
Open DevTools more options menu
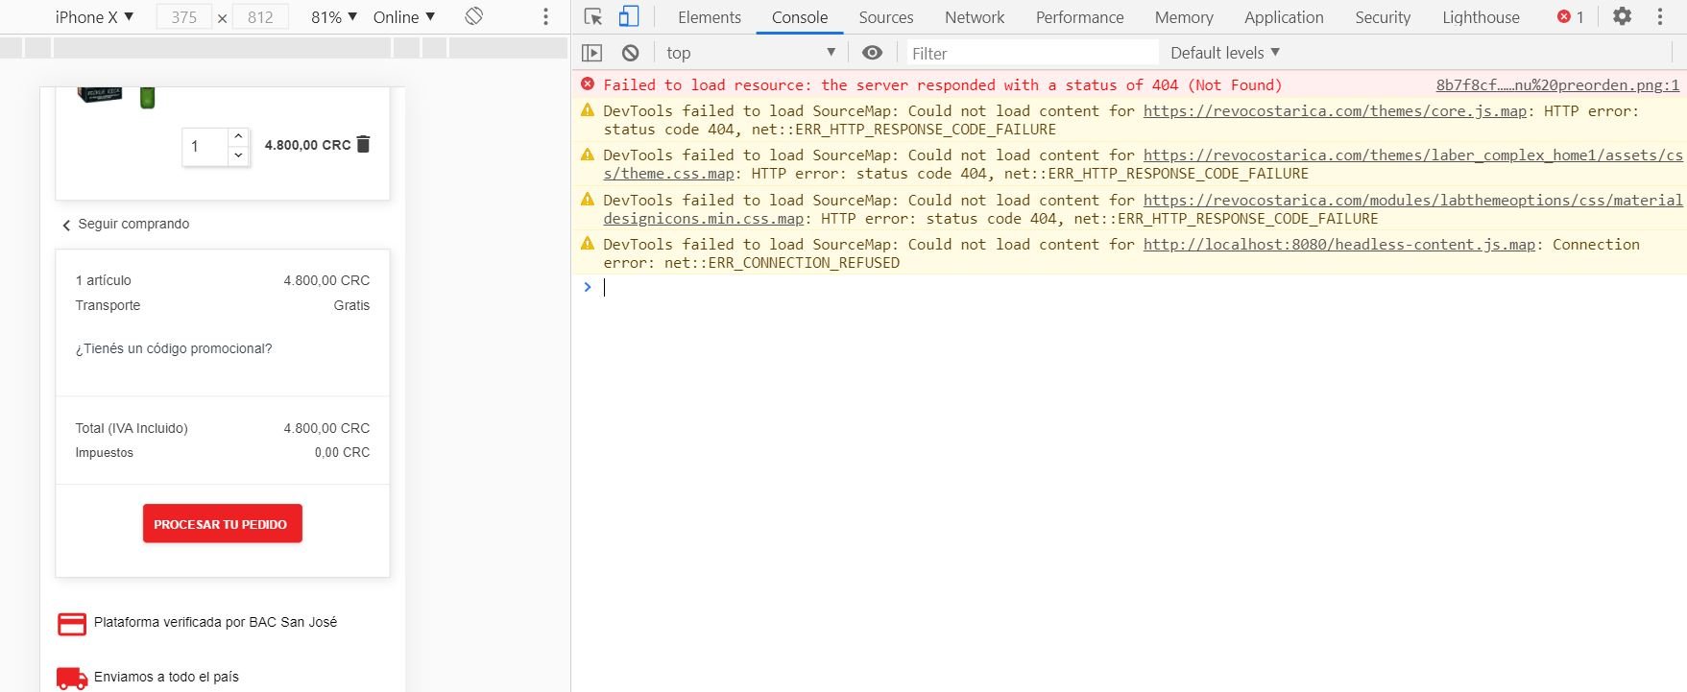coord(1659,16)
